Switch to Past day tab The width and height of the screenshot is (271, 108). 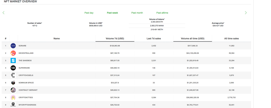click(89, 13)
